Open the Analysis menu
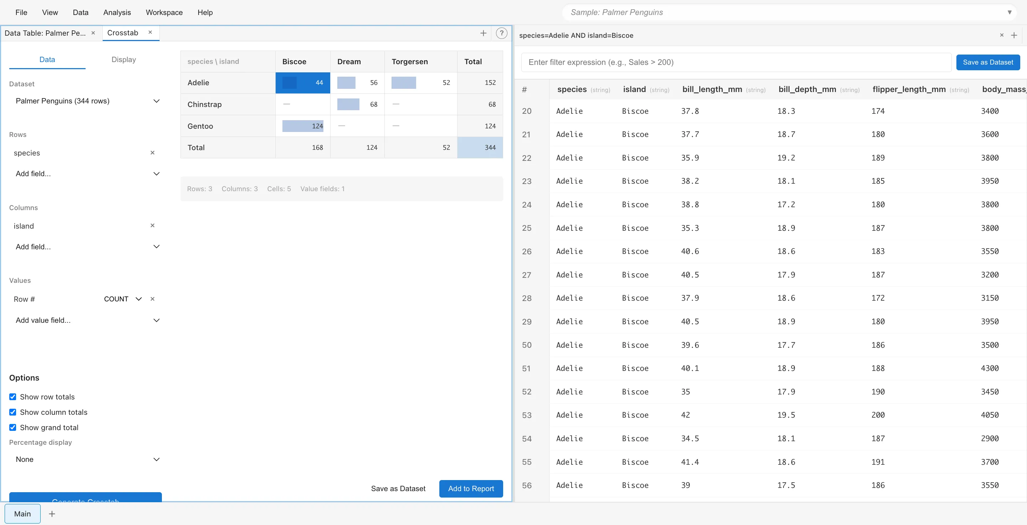 coord(117,12)
